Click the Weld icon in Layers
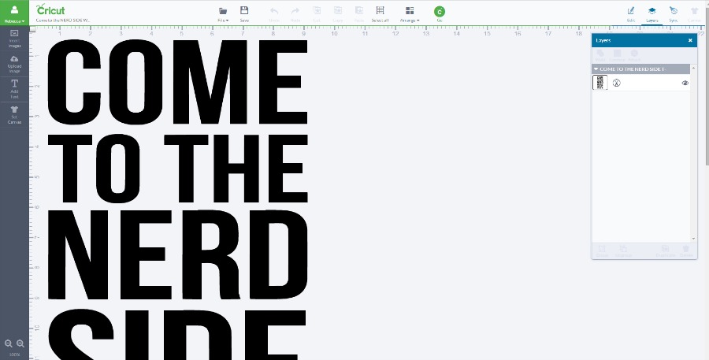 tap(600, 56)
